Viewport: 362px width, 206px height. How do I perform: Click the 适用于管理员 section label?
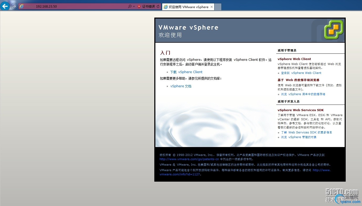[x=287, y=51]
